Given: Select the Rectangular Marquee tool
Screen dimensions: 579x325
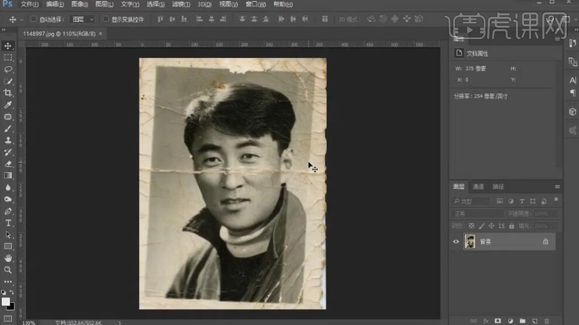Looking at the screenshot, I should 8,57.
